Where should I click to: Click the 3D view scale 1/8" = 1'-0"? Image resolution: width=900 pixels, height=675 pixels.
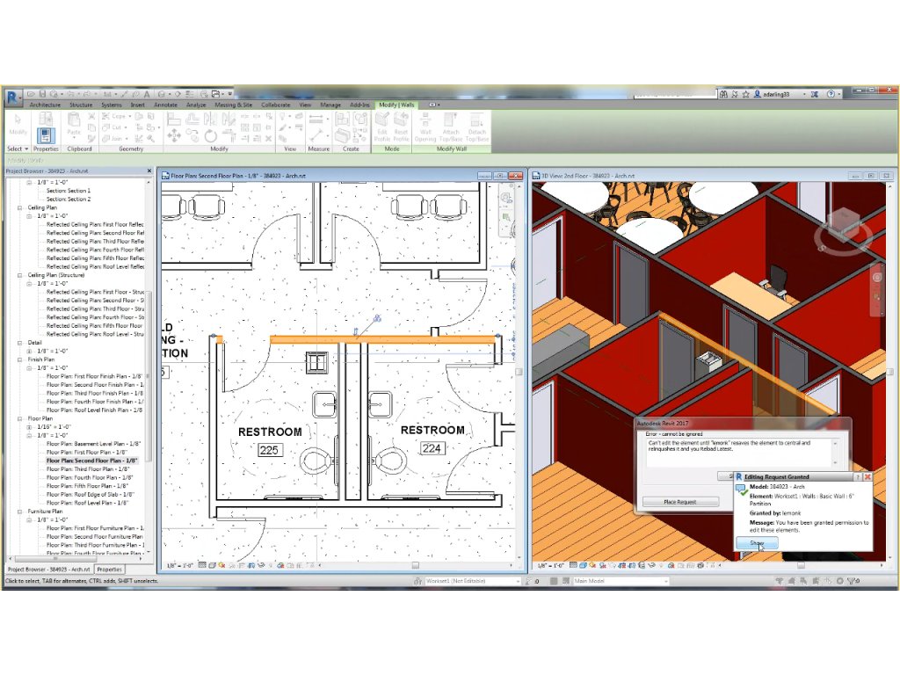(550, 565)
